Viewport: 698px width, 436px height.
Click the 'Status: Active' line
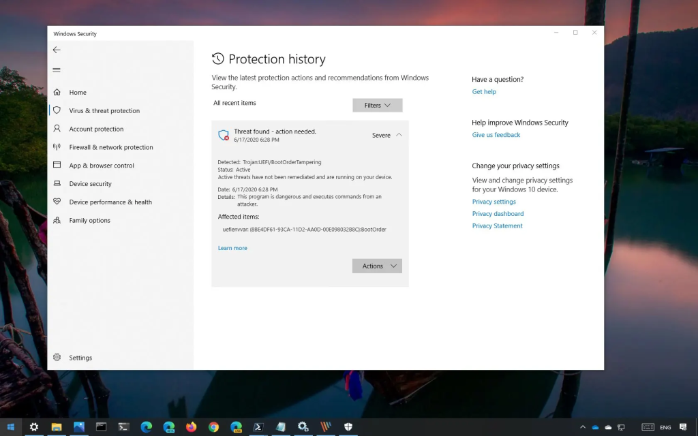234,170
